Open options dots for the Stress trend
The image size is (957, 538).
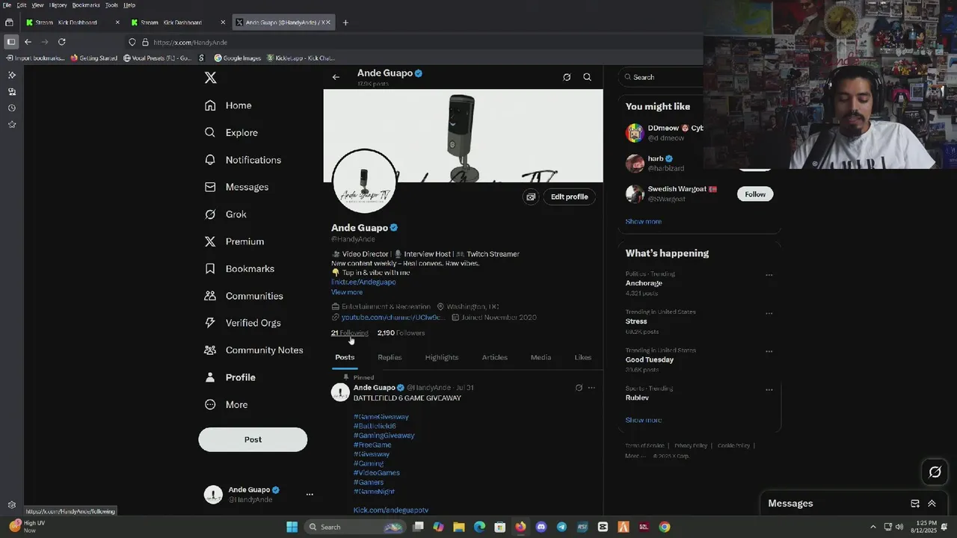click(x=769, y=313)
